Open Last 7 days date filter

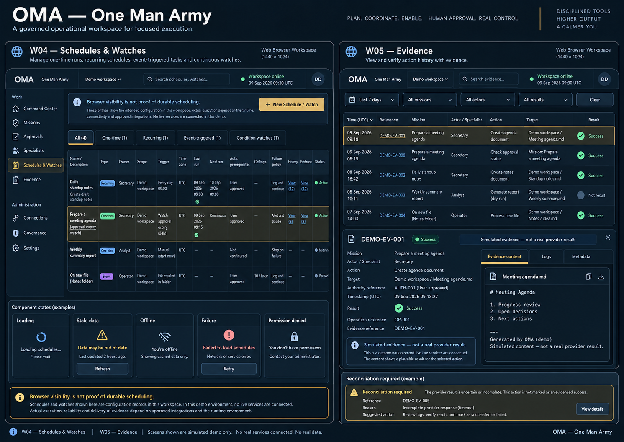click(372, 100)
